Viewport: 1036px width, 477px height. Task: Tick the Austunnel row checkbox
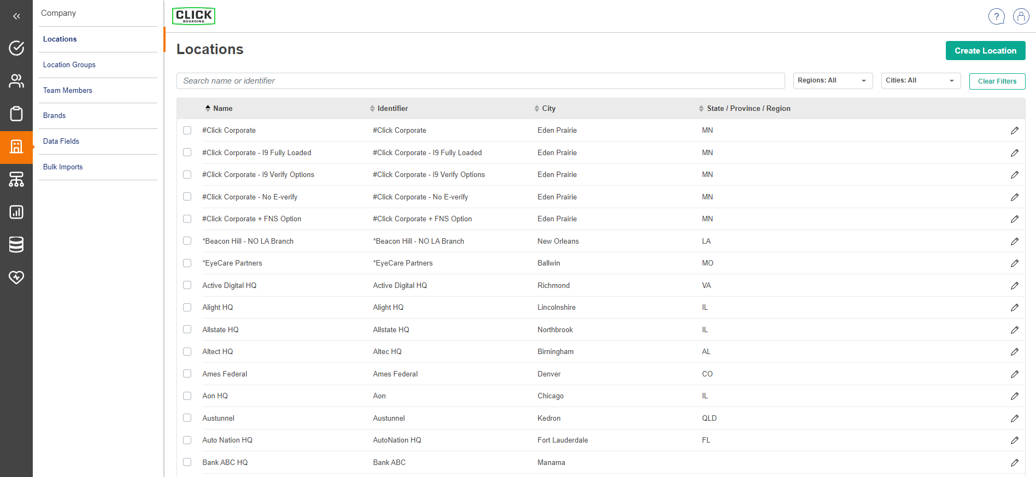187,418
